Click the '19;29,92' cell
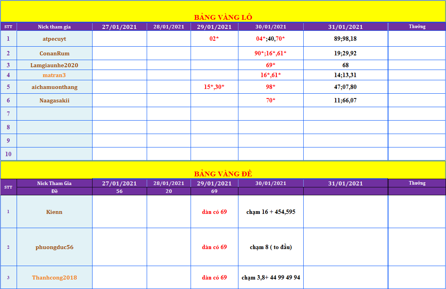446x289 pixels. [x=345, y=53]
